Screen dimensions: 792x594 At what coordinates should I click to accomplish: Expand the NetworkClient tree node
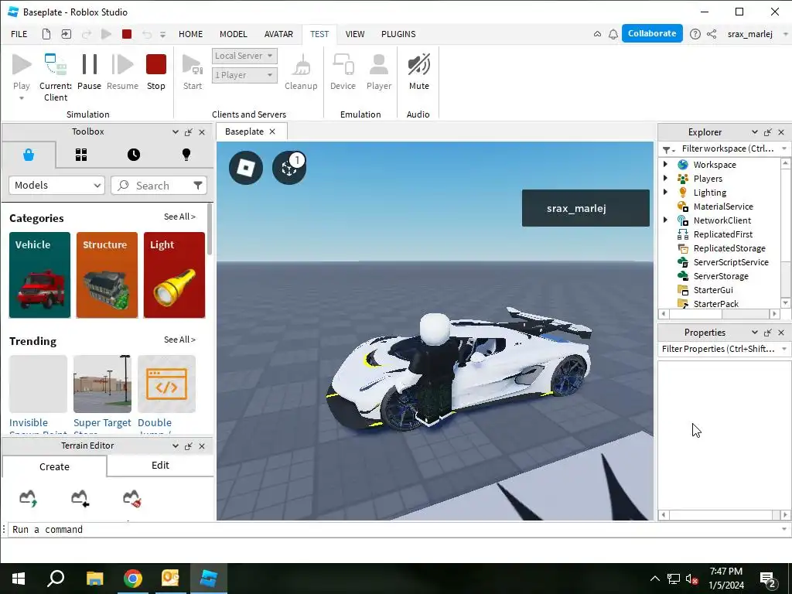666,220
